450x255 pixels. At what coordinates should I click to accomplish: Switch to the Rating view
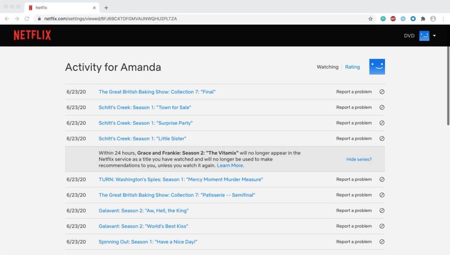352,67
